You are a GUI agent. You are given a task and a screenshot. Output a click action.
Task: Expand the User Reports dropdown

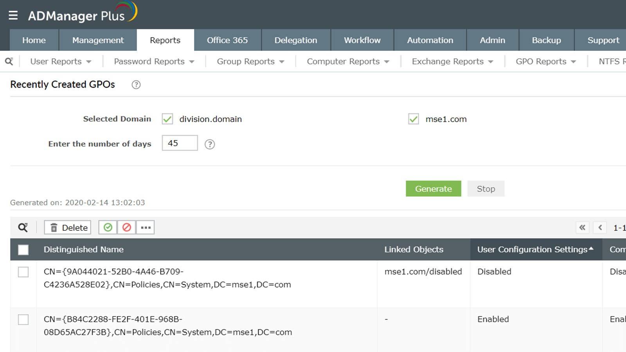pos(61,61)
